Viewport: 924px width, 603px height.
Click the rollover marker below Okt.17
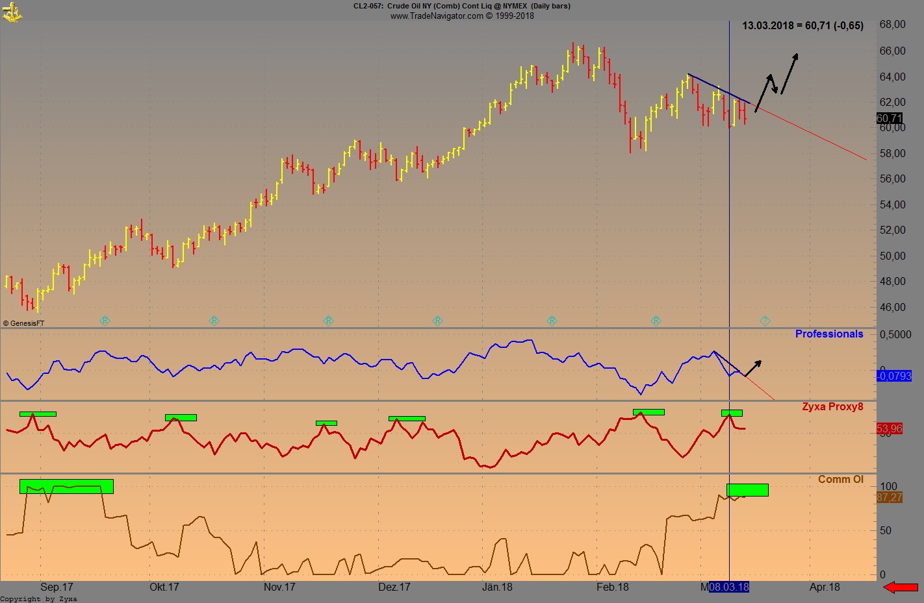(213, 321)
